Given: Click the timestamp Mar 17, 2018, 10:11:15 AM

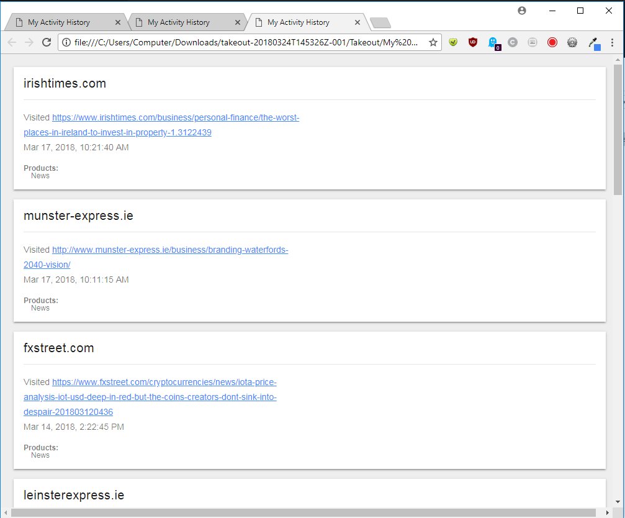Looking at the screenshot, I should coord(76,280).
